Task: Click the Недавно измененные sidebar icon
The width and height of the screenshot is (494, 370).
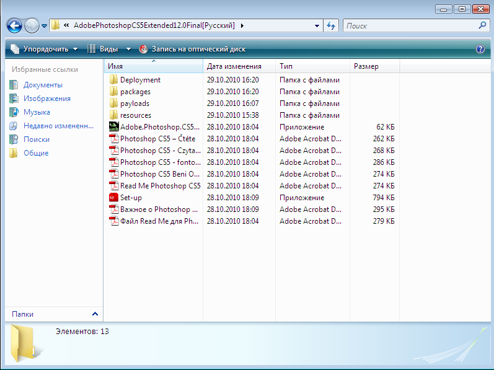Action: tap(14, 126)
